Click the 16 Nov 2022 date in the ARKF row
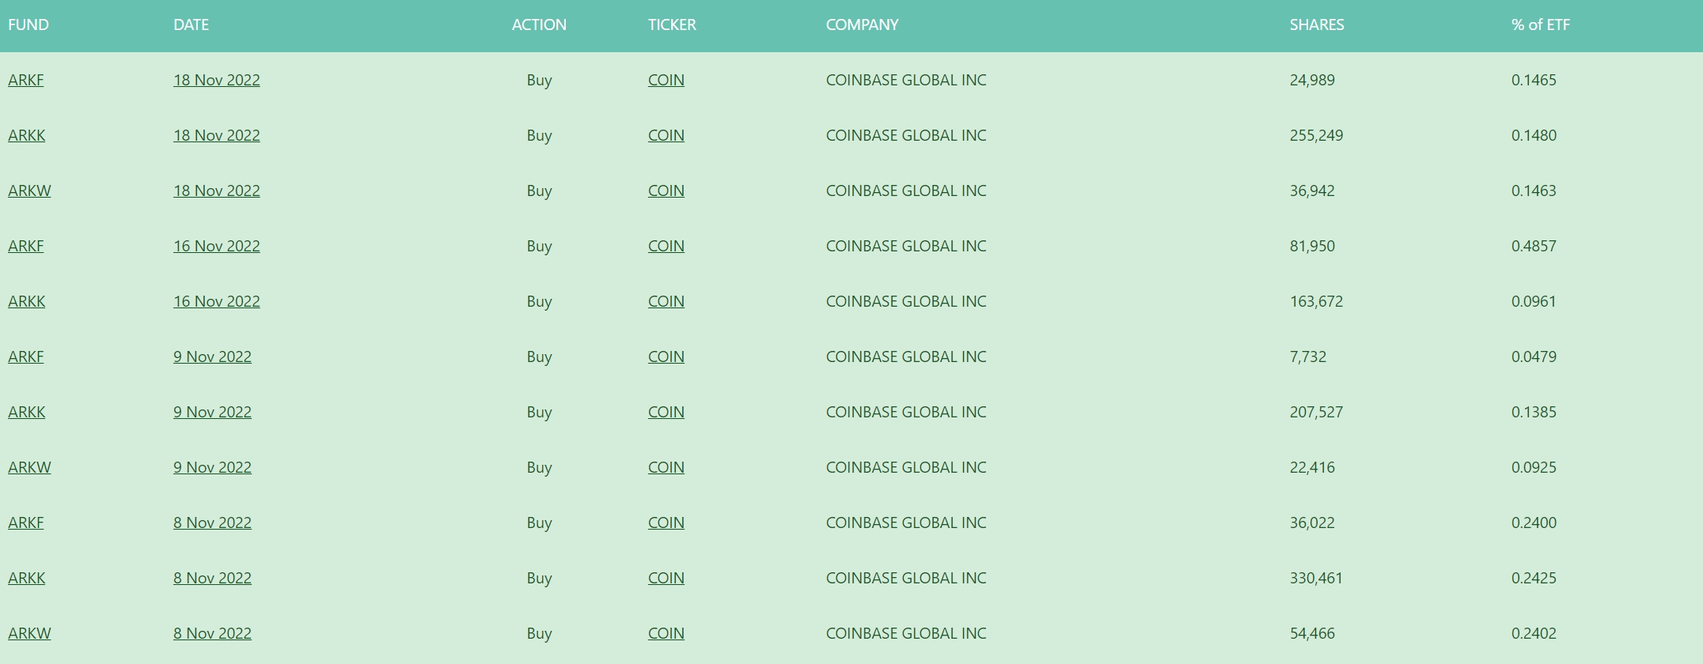Screen dimensions: 1703x664 (x=216, y=246)
